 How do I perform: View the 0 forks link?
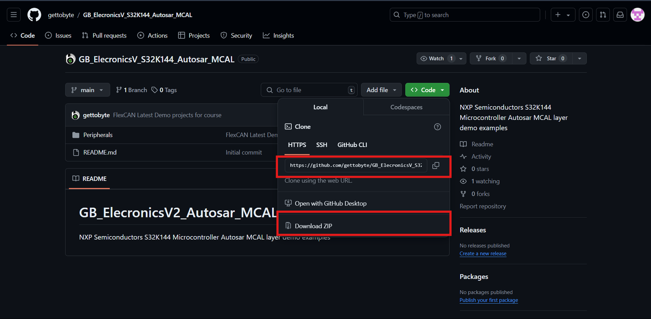coord(475,194)
